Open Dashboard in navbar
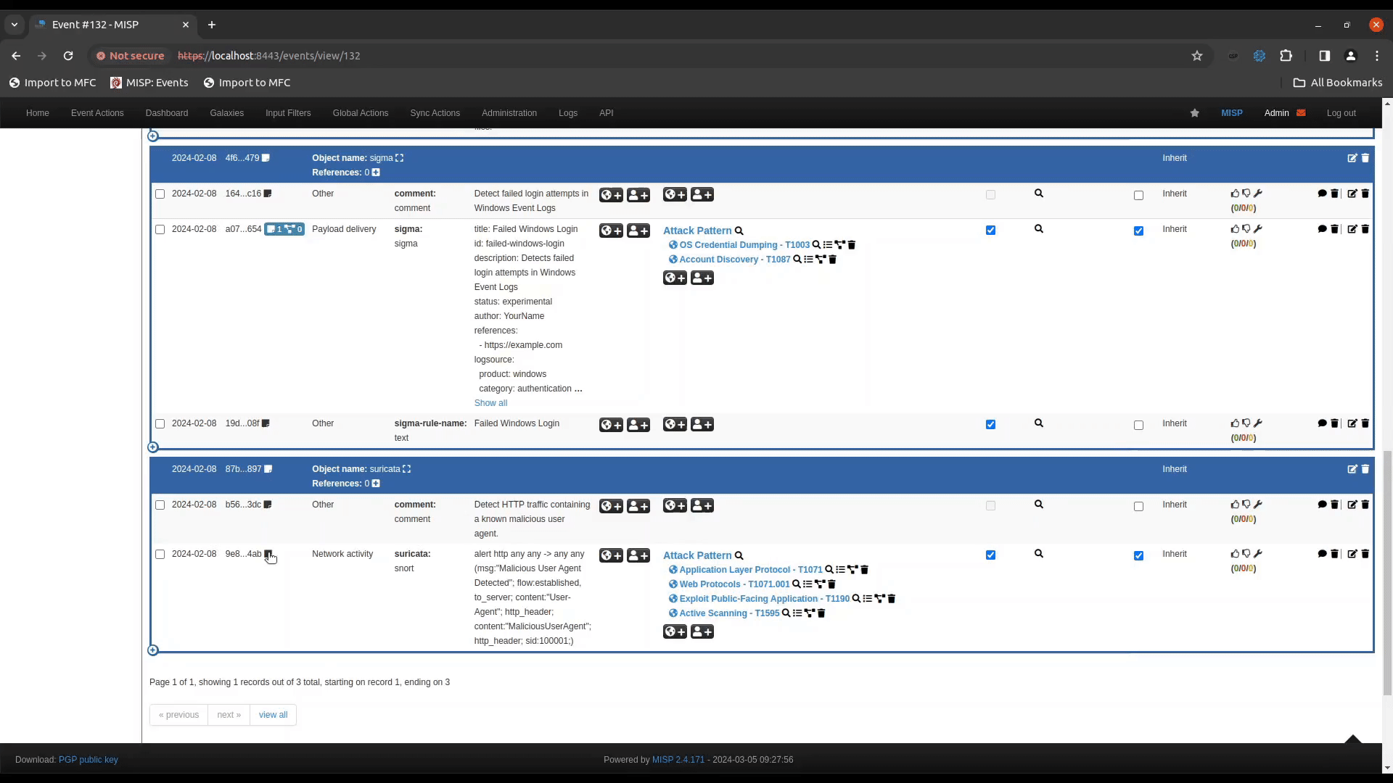Viewport: 1393px width, 783px height. (166, 113)
